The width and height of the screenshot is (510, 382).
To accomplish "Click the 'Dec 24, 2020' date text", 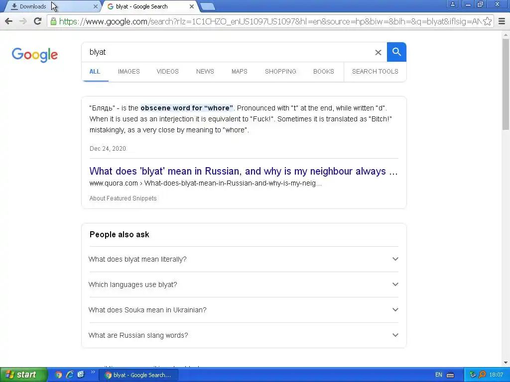I will pyautogui.click(x=108, y=149).
